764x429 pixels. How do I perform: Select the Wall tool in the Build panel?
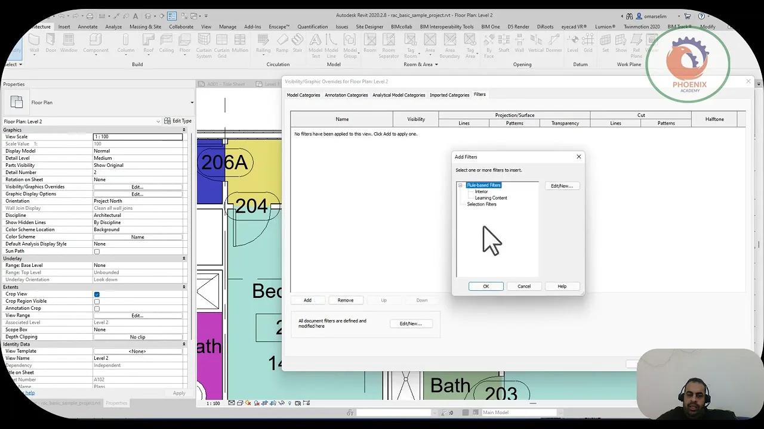[x=34, y=45]
